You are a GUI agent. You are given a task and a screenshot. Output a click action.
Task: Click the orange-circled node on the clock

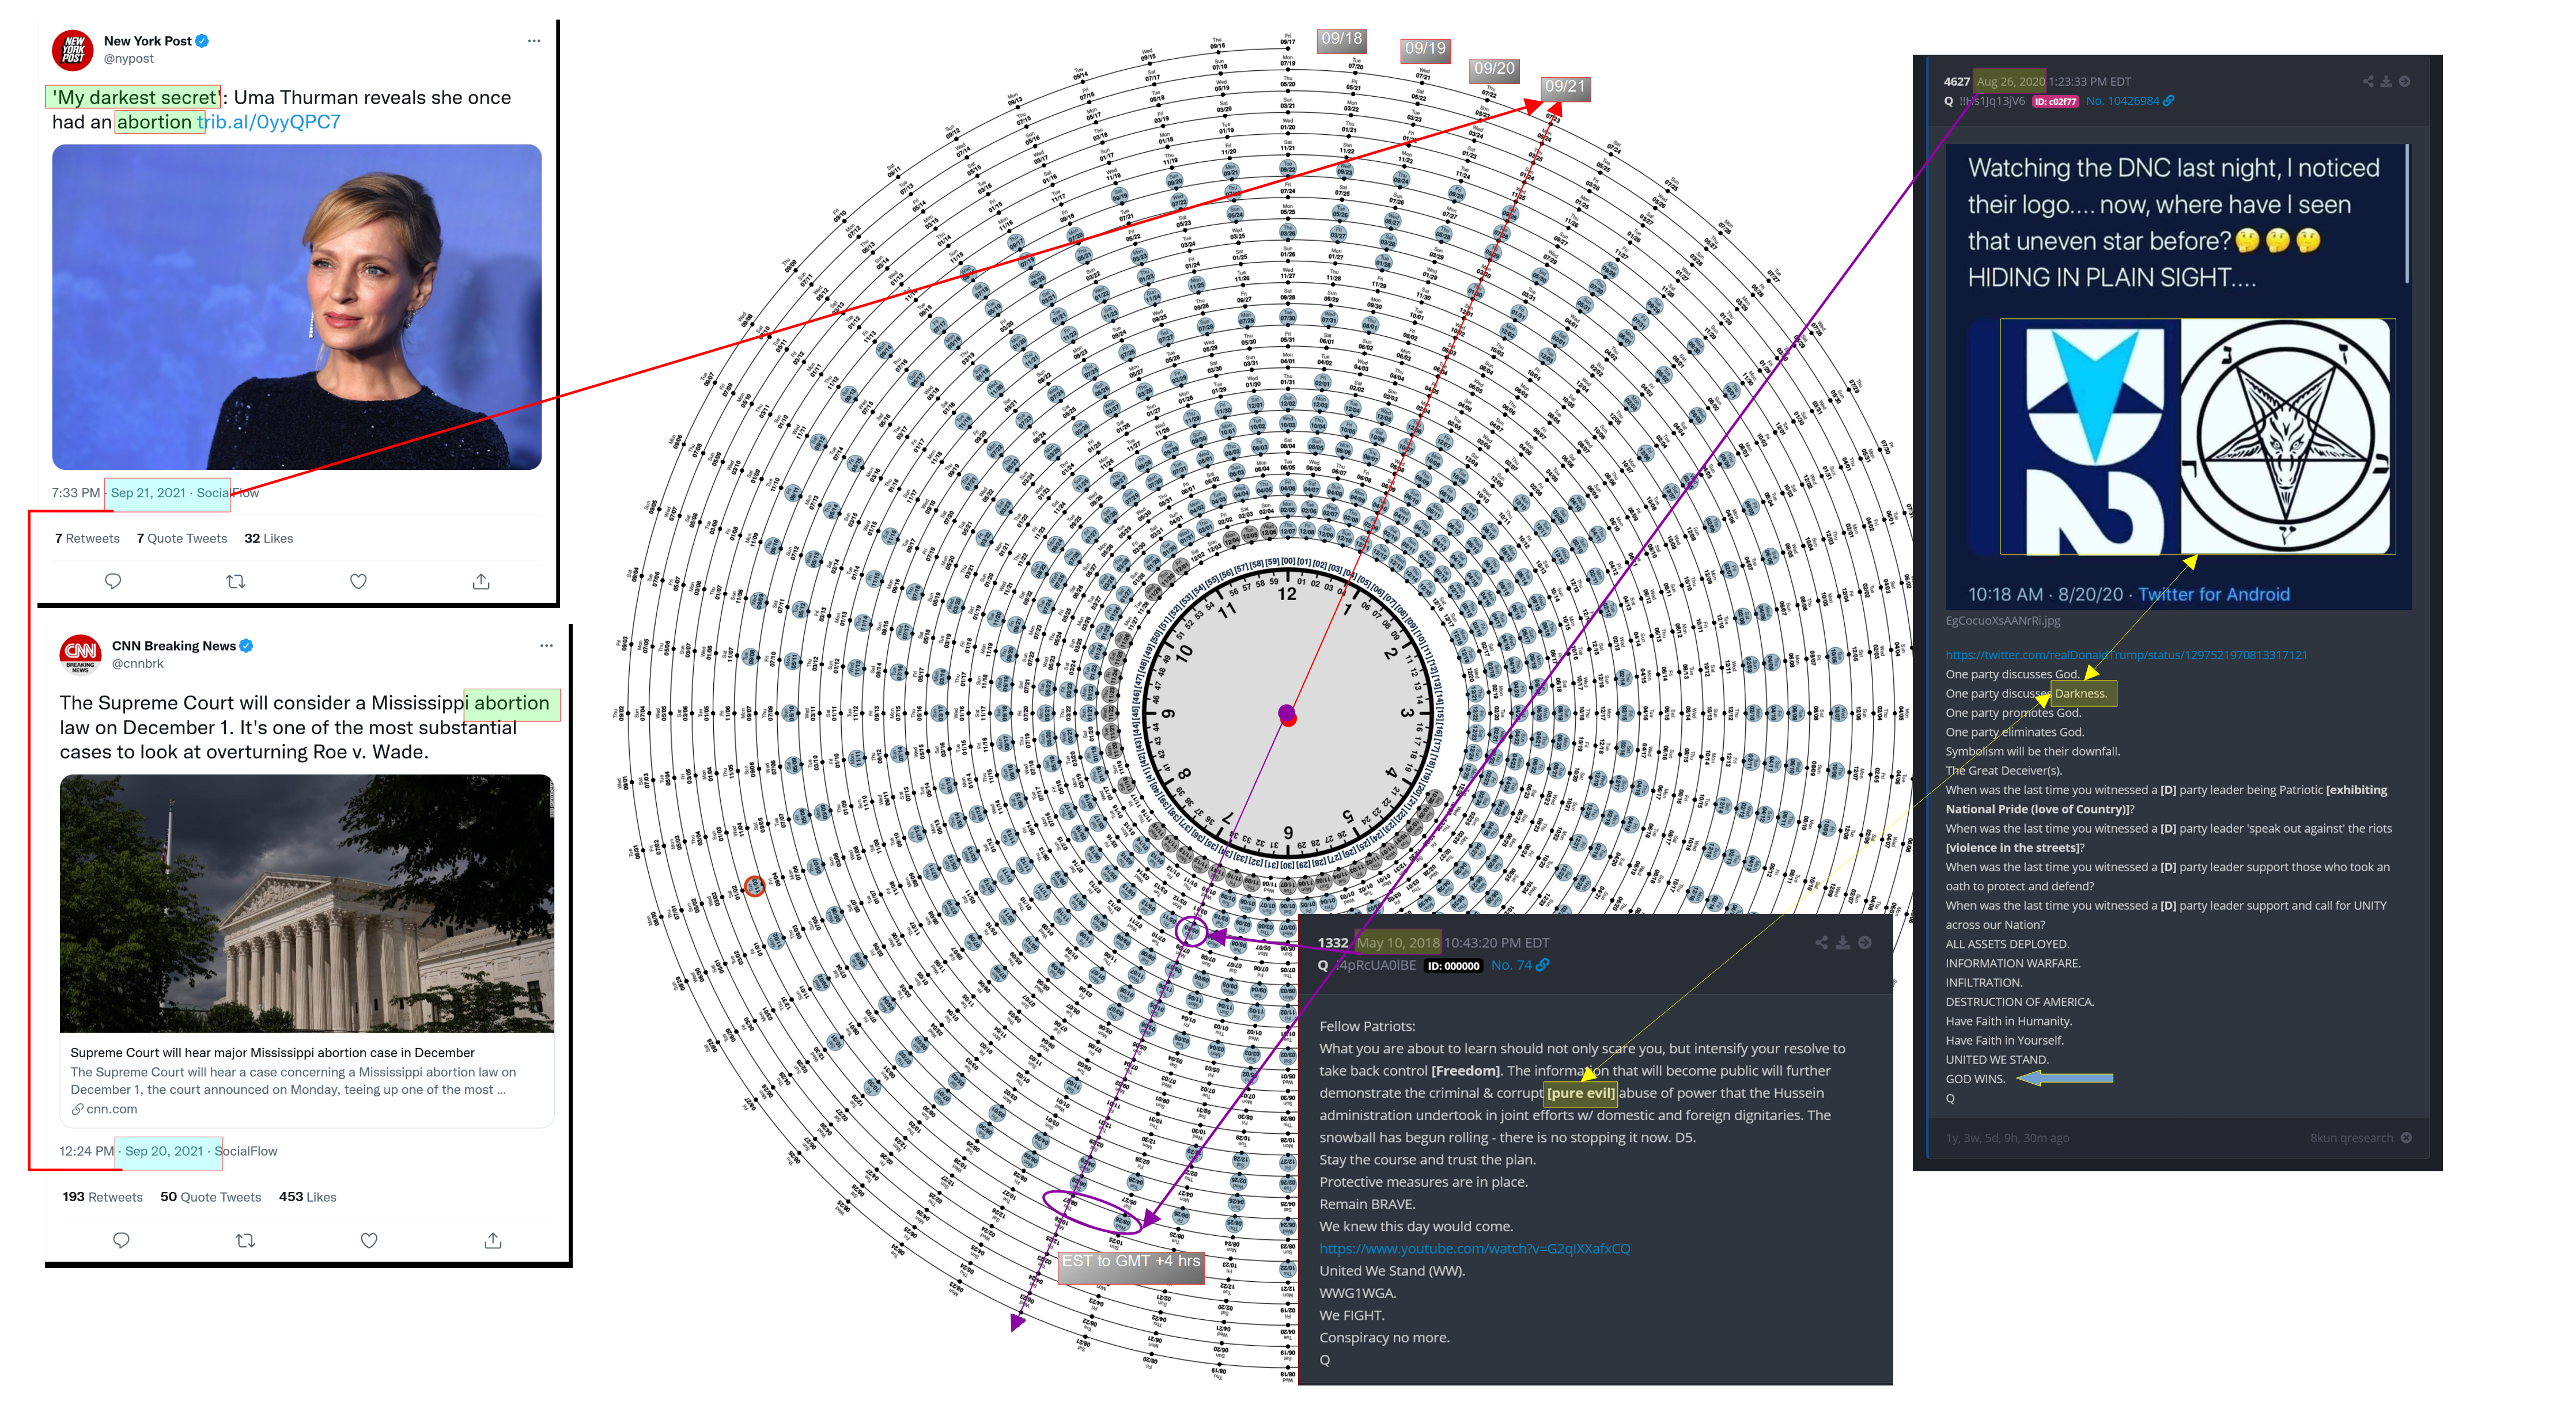(755, 886)
